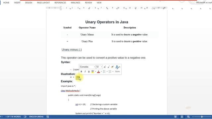The image size is (212, 119).
Task: Open the DESIGN ribbon tab
Action: point(29,3)
